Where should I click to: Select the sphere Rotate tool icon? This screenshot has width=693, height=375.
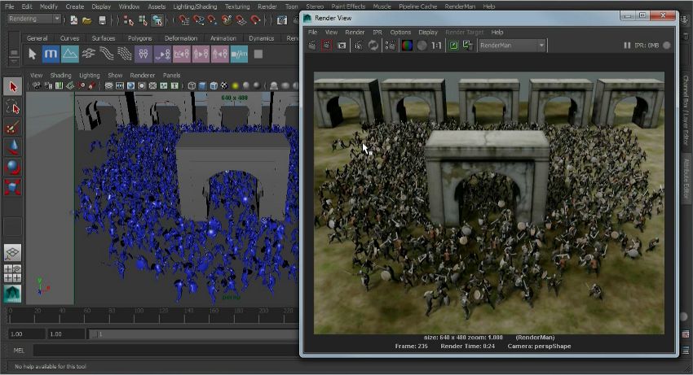tap(13, 168)
